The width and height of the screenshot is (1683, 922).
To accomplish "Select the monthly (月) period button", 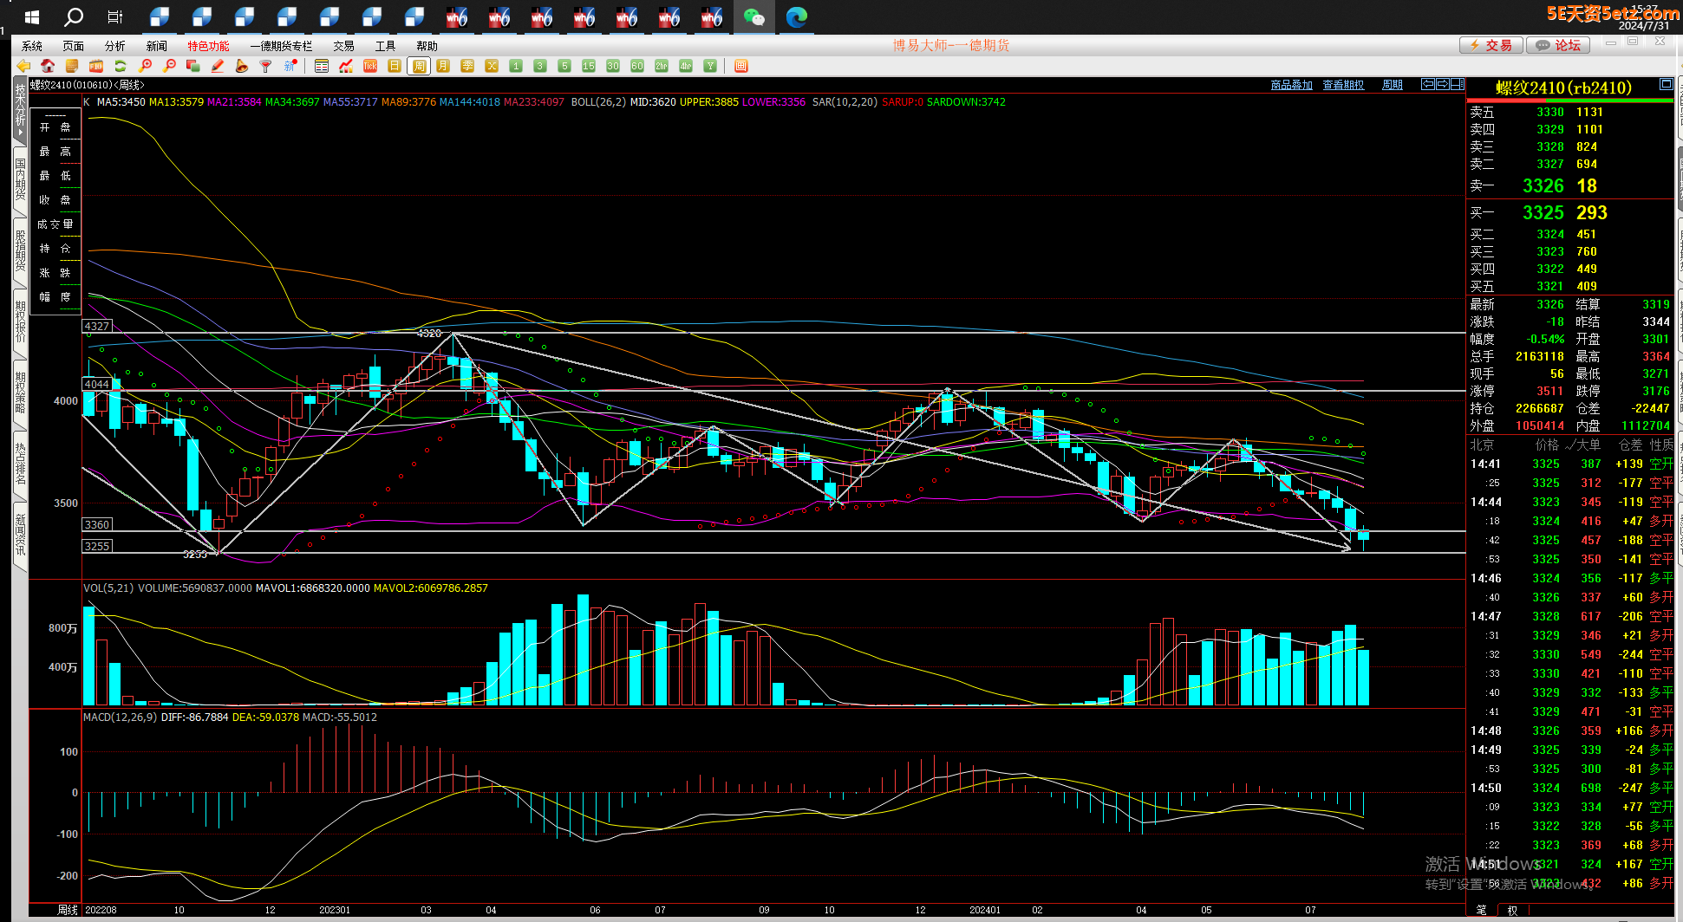I will pos(443,67).
